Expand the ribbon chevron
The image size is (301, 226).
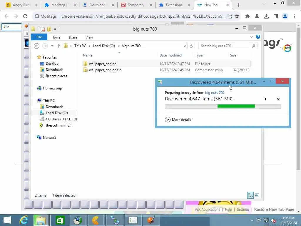[252, 37]
